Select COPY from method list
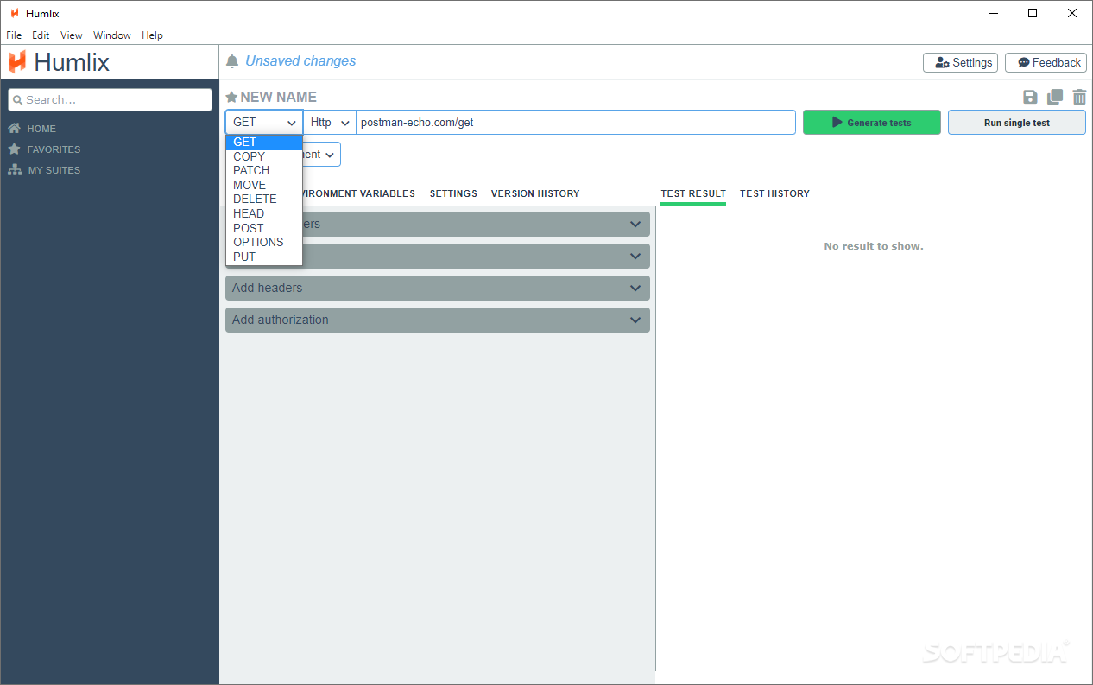Image resolution: width=1093 pixels, height=685 pixels. tap(264, 156)
